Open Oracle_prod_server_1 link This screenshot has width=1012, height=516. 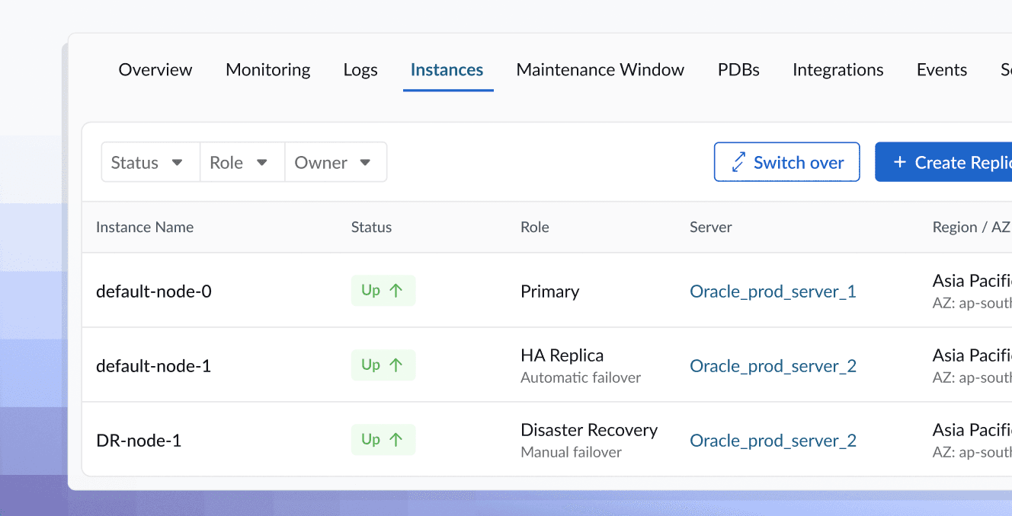[x=773, y=291]
